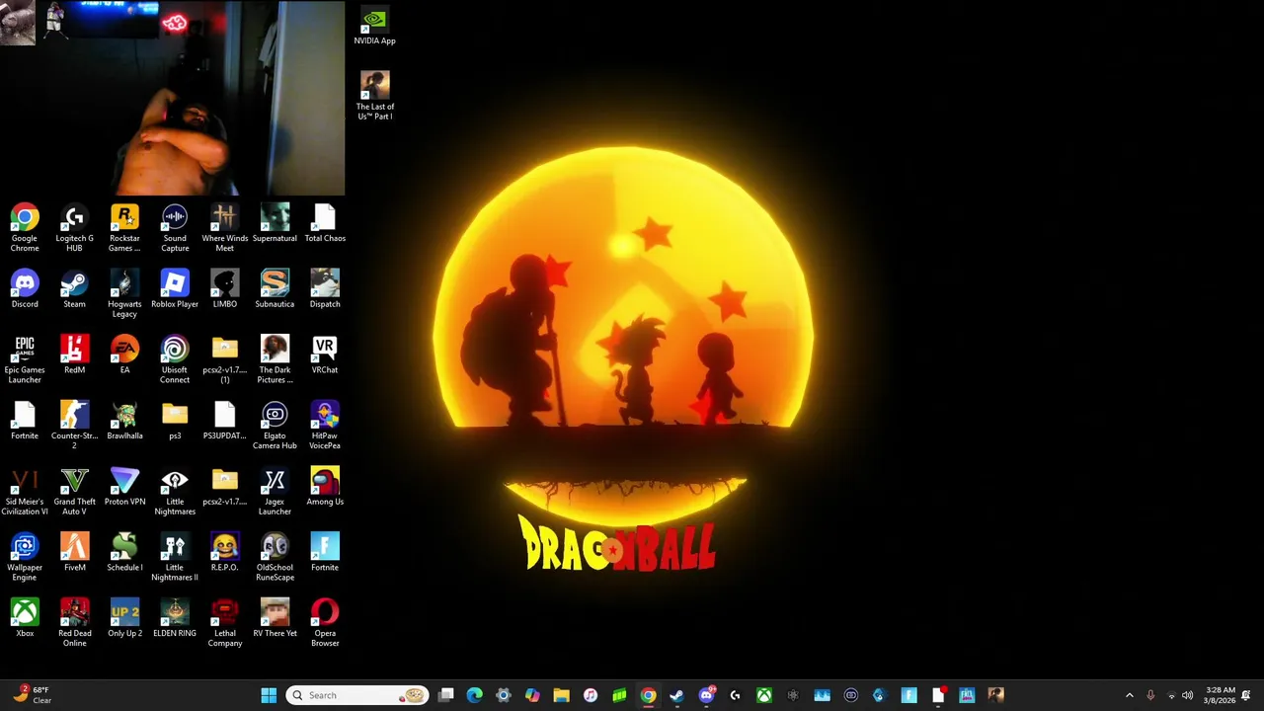Click the taskbar Search box
This screenshot has height=711, width=1264.
coord(357,695)
